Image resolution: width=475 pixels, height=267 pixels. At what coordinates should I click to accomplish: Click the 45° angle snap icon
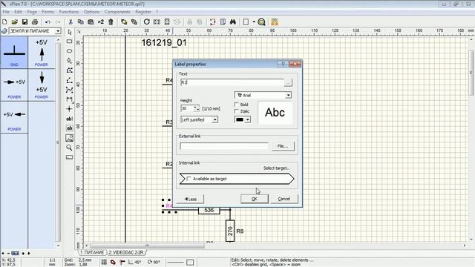pos(134,262)
